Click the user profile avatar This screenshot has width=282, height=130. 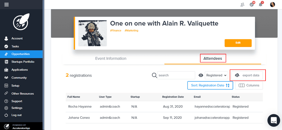pos(272,4)
